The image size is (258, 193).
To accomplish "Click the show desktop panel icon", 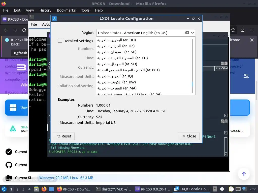I will pos(51,189).
